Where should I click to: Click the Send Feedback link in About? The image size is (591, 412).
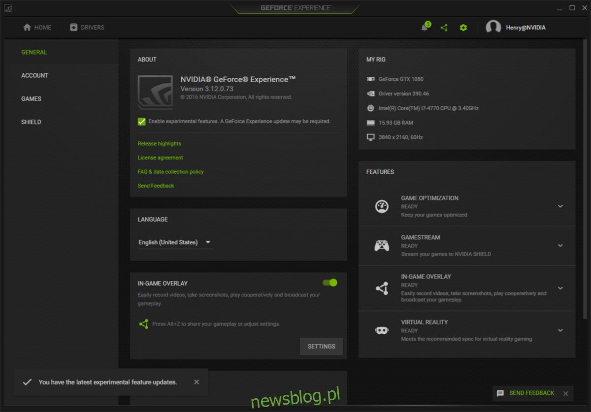click(x=156, y=186)
